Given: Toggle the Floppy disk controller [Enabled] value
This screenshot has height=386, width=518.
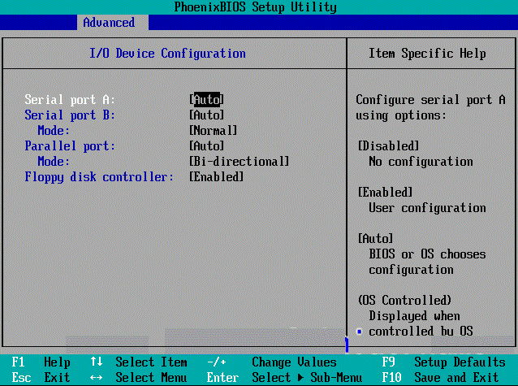Looking at the screenshot, I should tap(216, 176).
